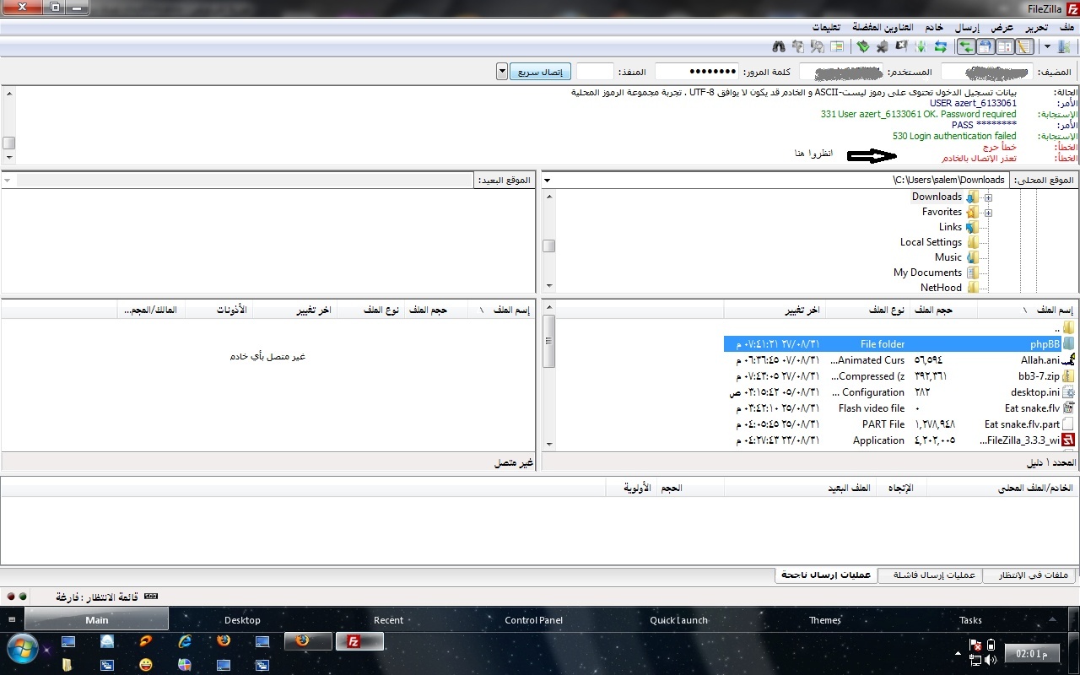Select the Control Panel toolbar tab
1080x675 pixels.
(x=533, y=620)
